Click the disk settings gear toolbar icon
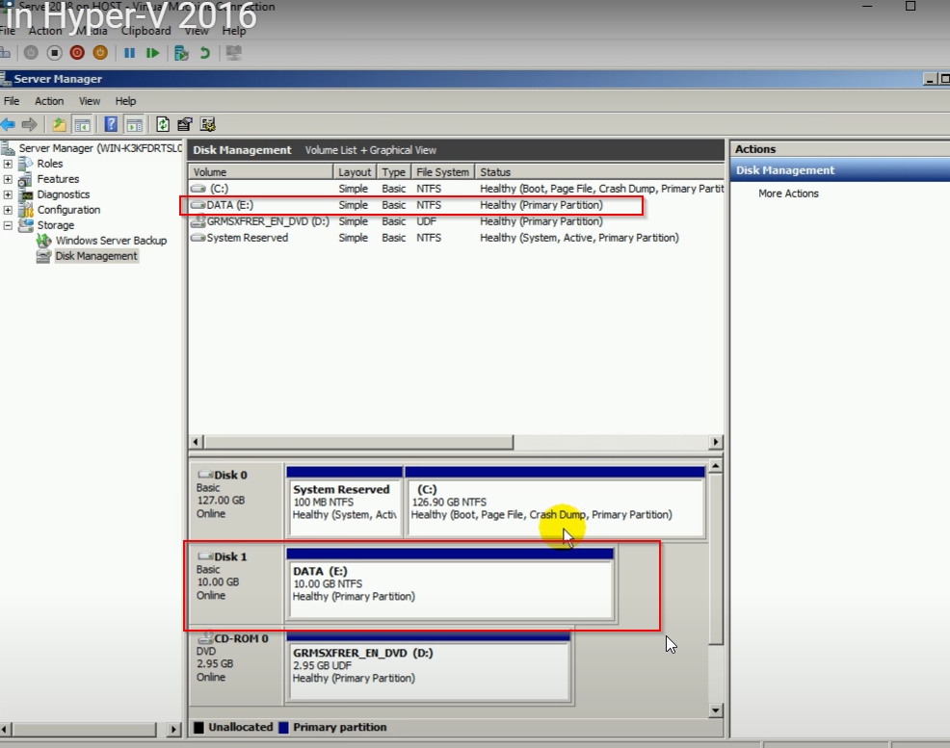The height and width of the screenshot is (748, 950). pyautogui.click(x=208, y=125)
